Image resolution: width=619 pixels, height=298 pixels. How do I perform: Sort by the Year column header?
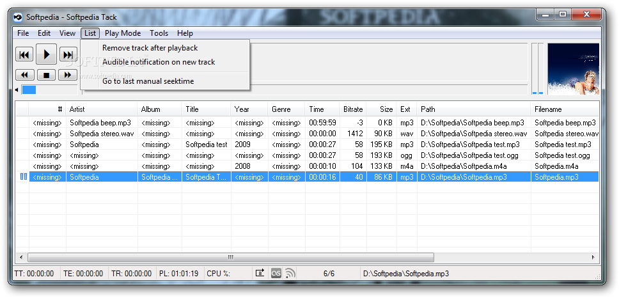point(250,109)
